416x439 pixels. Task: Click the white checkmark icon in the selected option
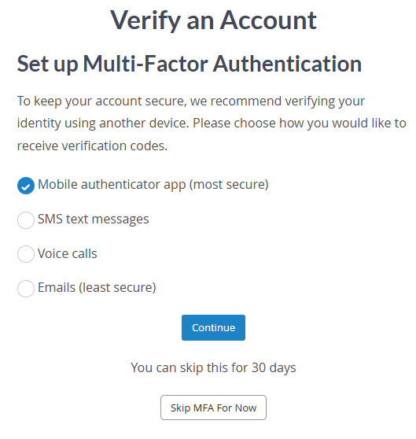[26, 186]
